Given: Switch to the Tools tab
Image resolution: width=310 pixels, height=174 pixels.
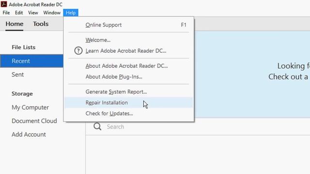Looking at the screenshot, I should pos(41,24).
